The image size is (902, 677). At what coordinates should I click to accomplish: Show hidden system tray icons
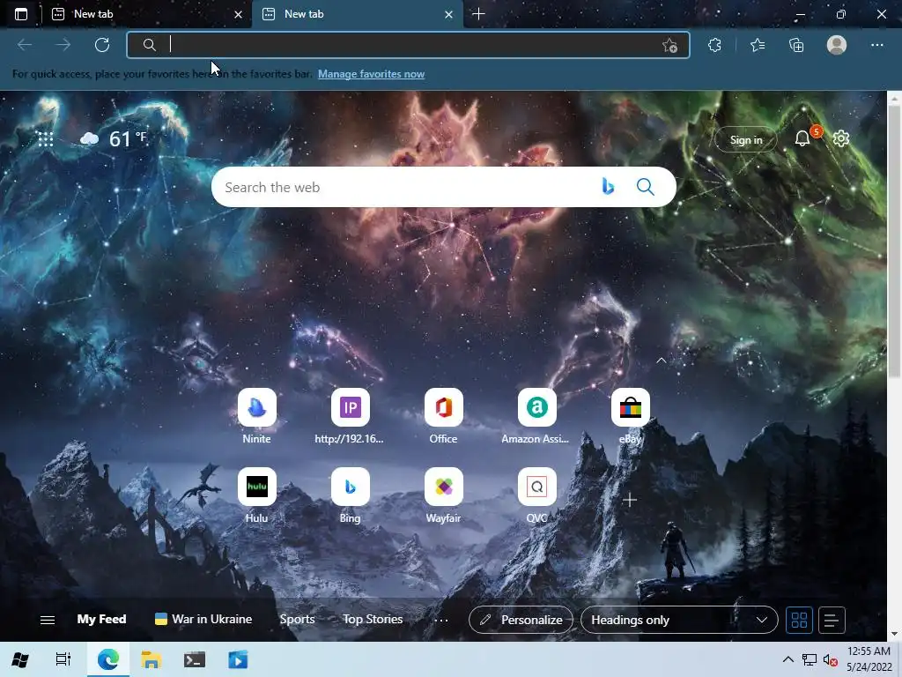coord(787,659)
